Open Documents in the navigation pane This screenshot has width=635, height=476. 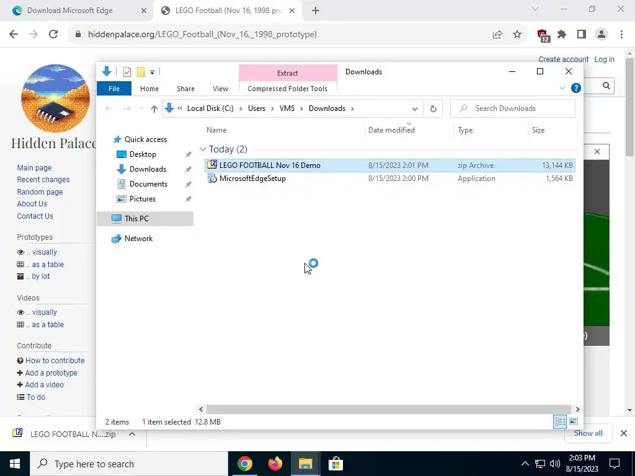[x=148, y=184]
